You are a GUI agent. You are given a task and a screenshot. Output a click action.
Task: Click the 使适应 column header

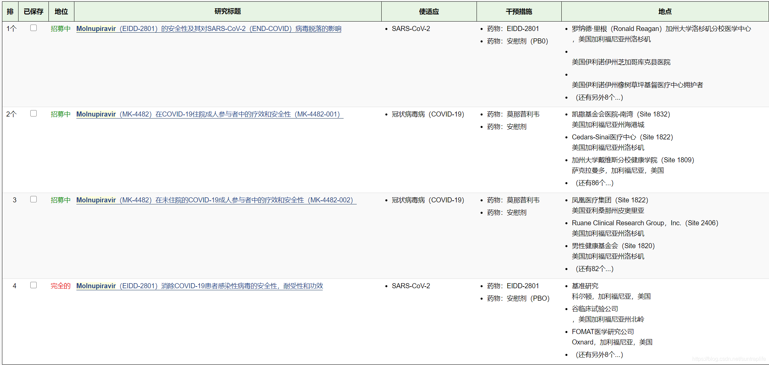(429, 11)
